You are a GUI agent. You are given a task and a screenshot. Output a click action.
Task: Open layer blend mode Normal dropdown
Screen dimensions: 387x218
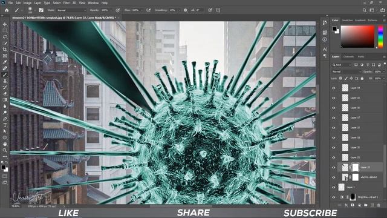coord(346,71)
